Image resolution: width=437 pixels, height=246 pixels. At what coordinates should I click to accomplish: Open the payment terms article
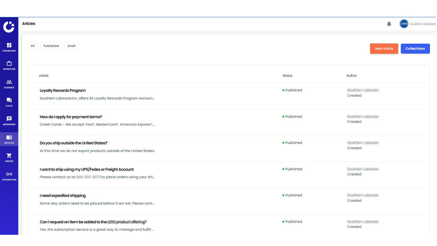click(71, 116)
